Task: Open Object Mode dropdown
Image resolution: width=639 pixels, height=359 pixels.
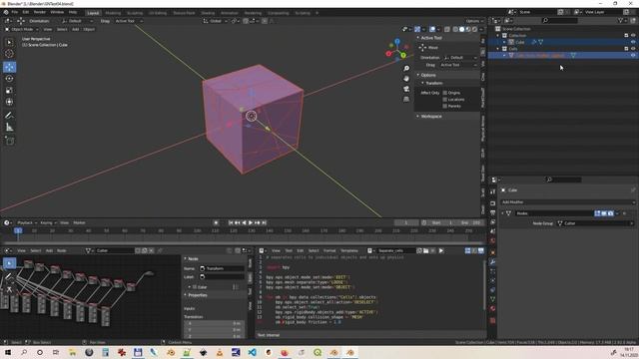Action: 22,29
